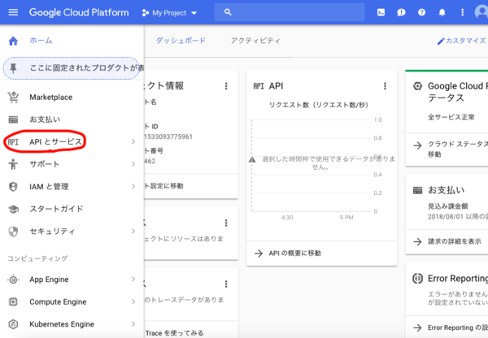Open the help question mark icon

(421, 12)
